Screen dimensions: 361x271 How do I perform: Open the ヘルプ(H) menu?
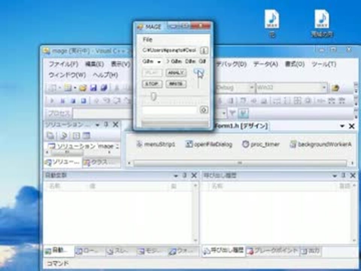pos(105,75)
